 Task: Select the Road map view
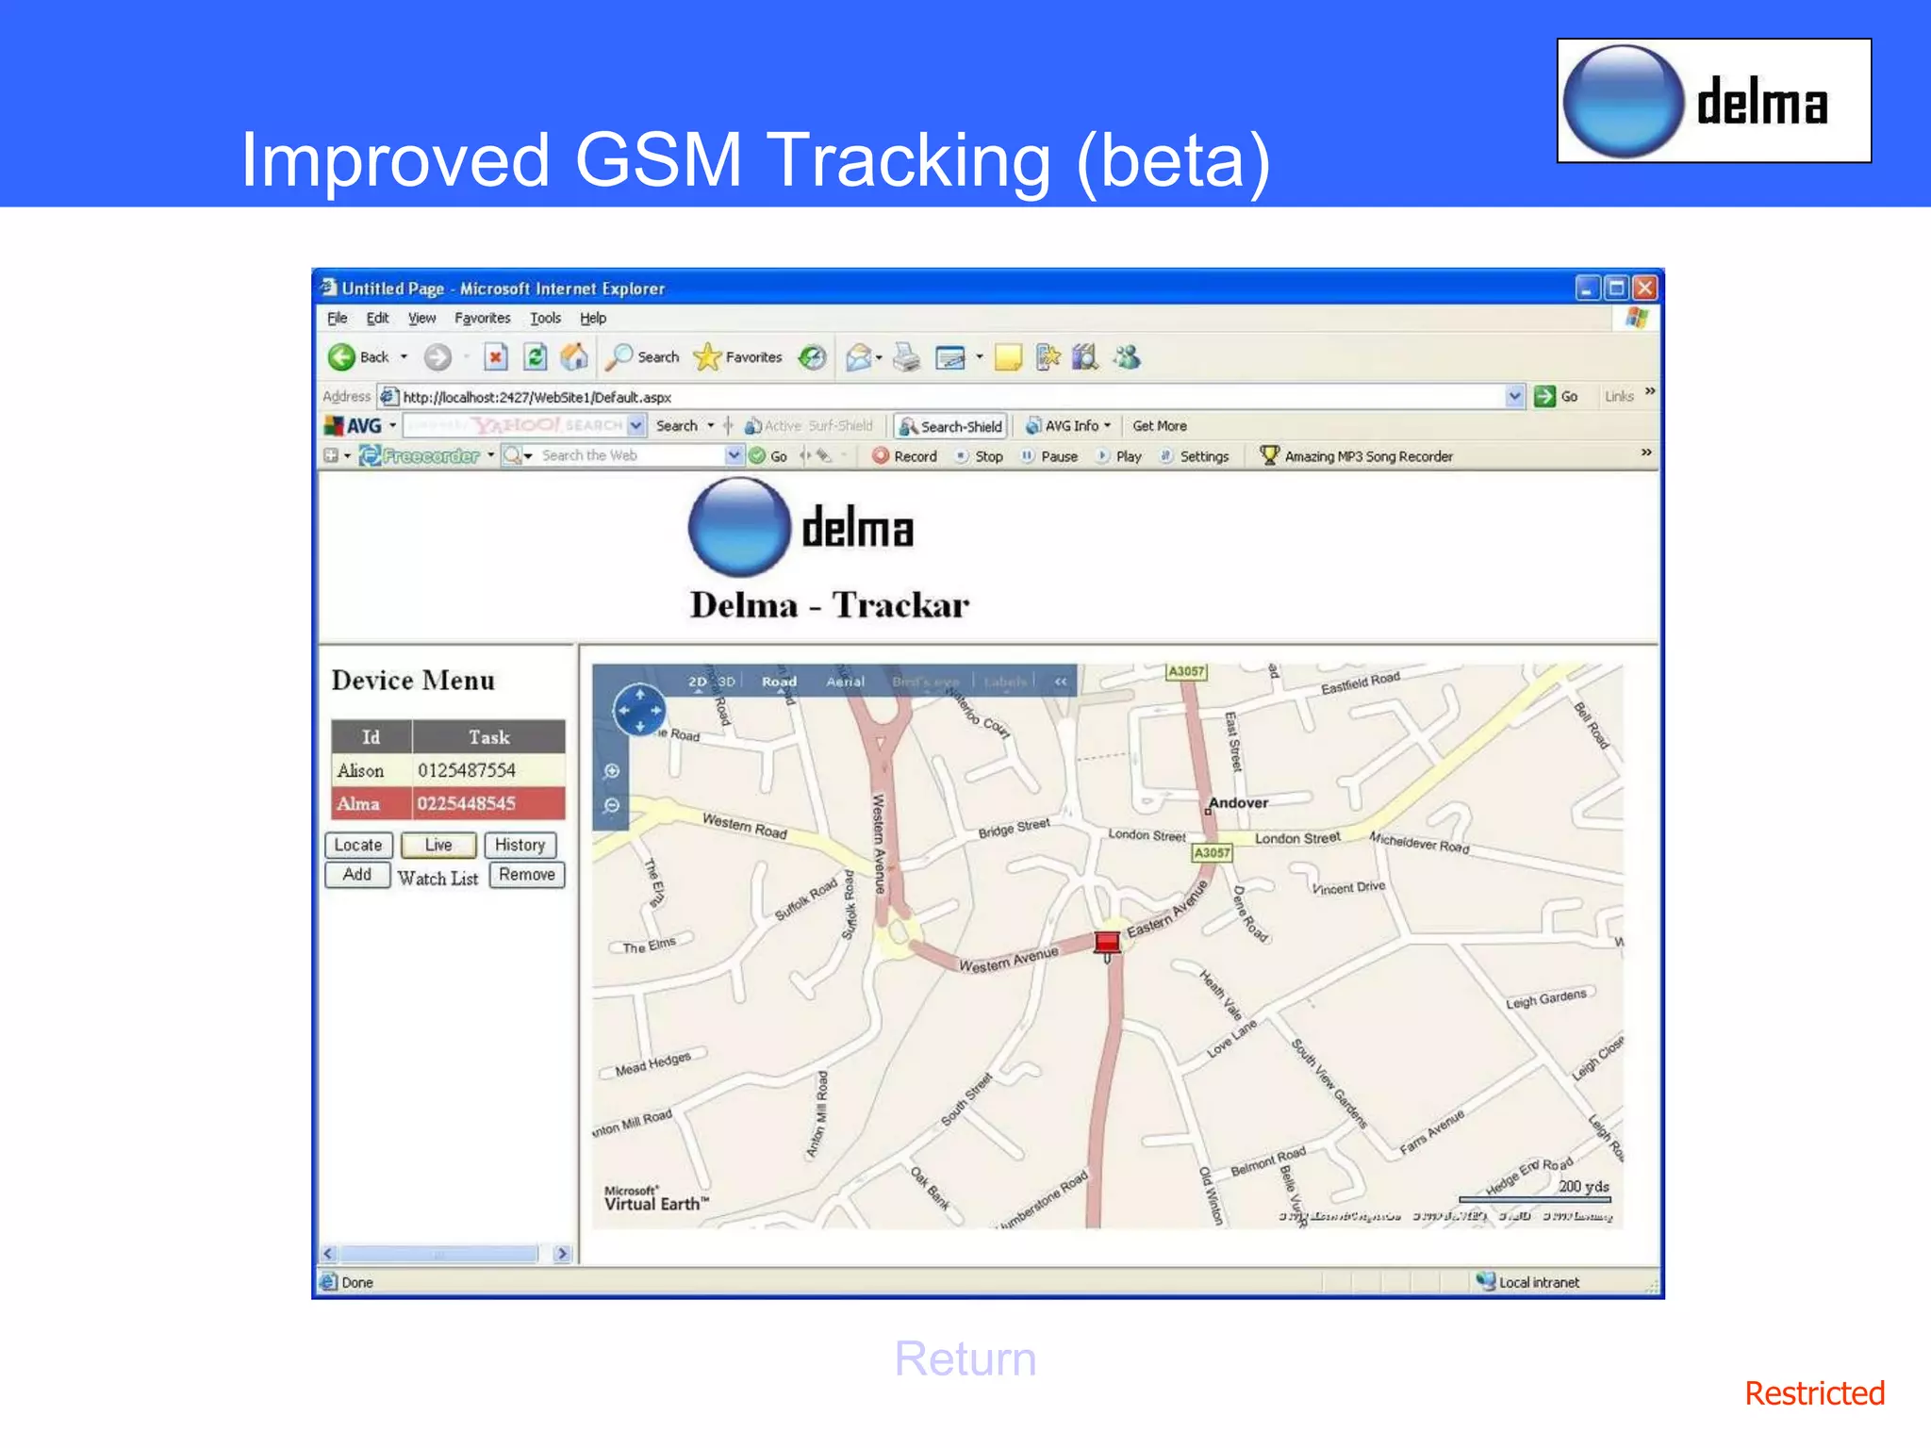click(780, 681)
